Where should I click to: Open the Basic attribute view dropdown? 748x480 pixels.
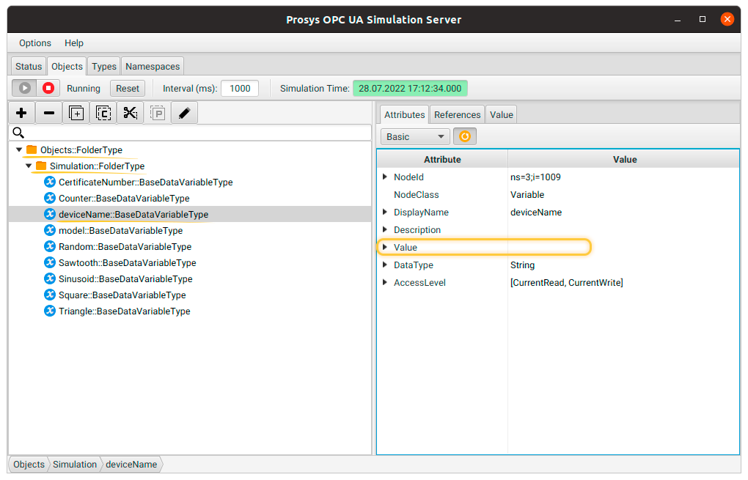414,136
